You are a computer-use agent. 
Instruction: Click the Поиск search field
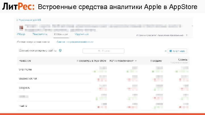coord(103,51)
